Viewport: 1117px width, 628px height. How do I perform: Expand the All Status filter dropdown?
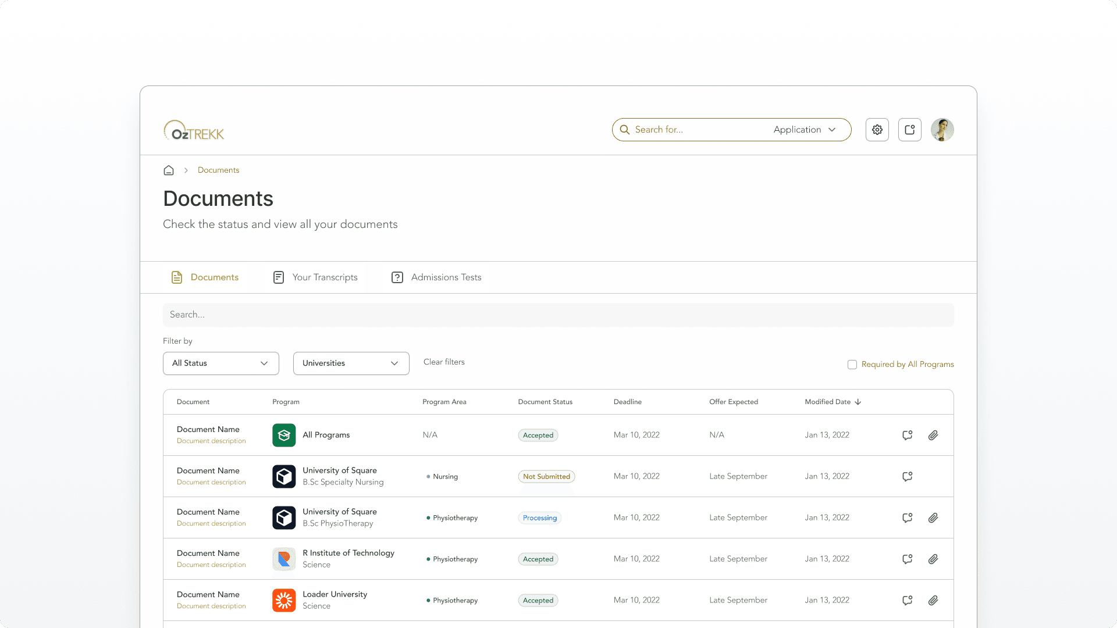click(x=220, y=363)
